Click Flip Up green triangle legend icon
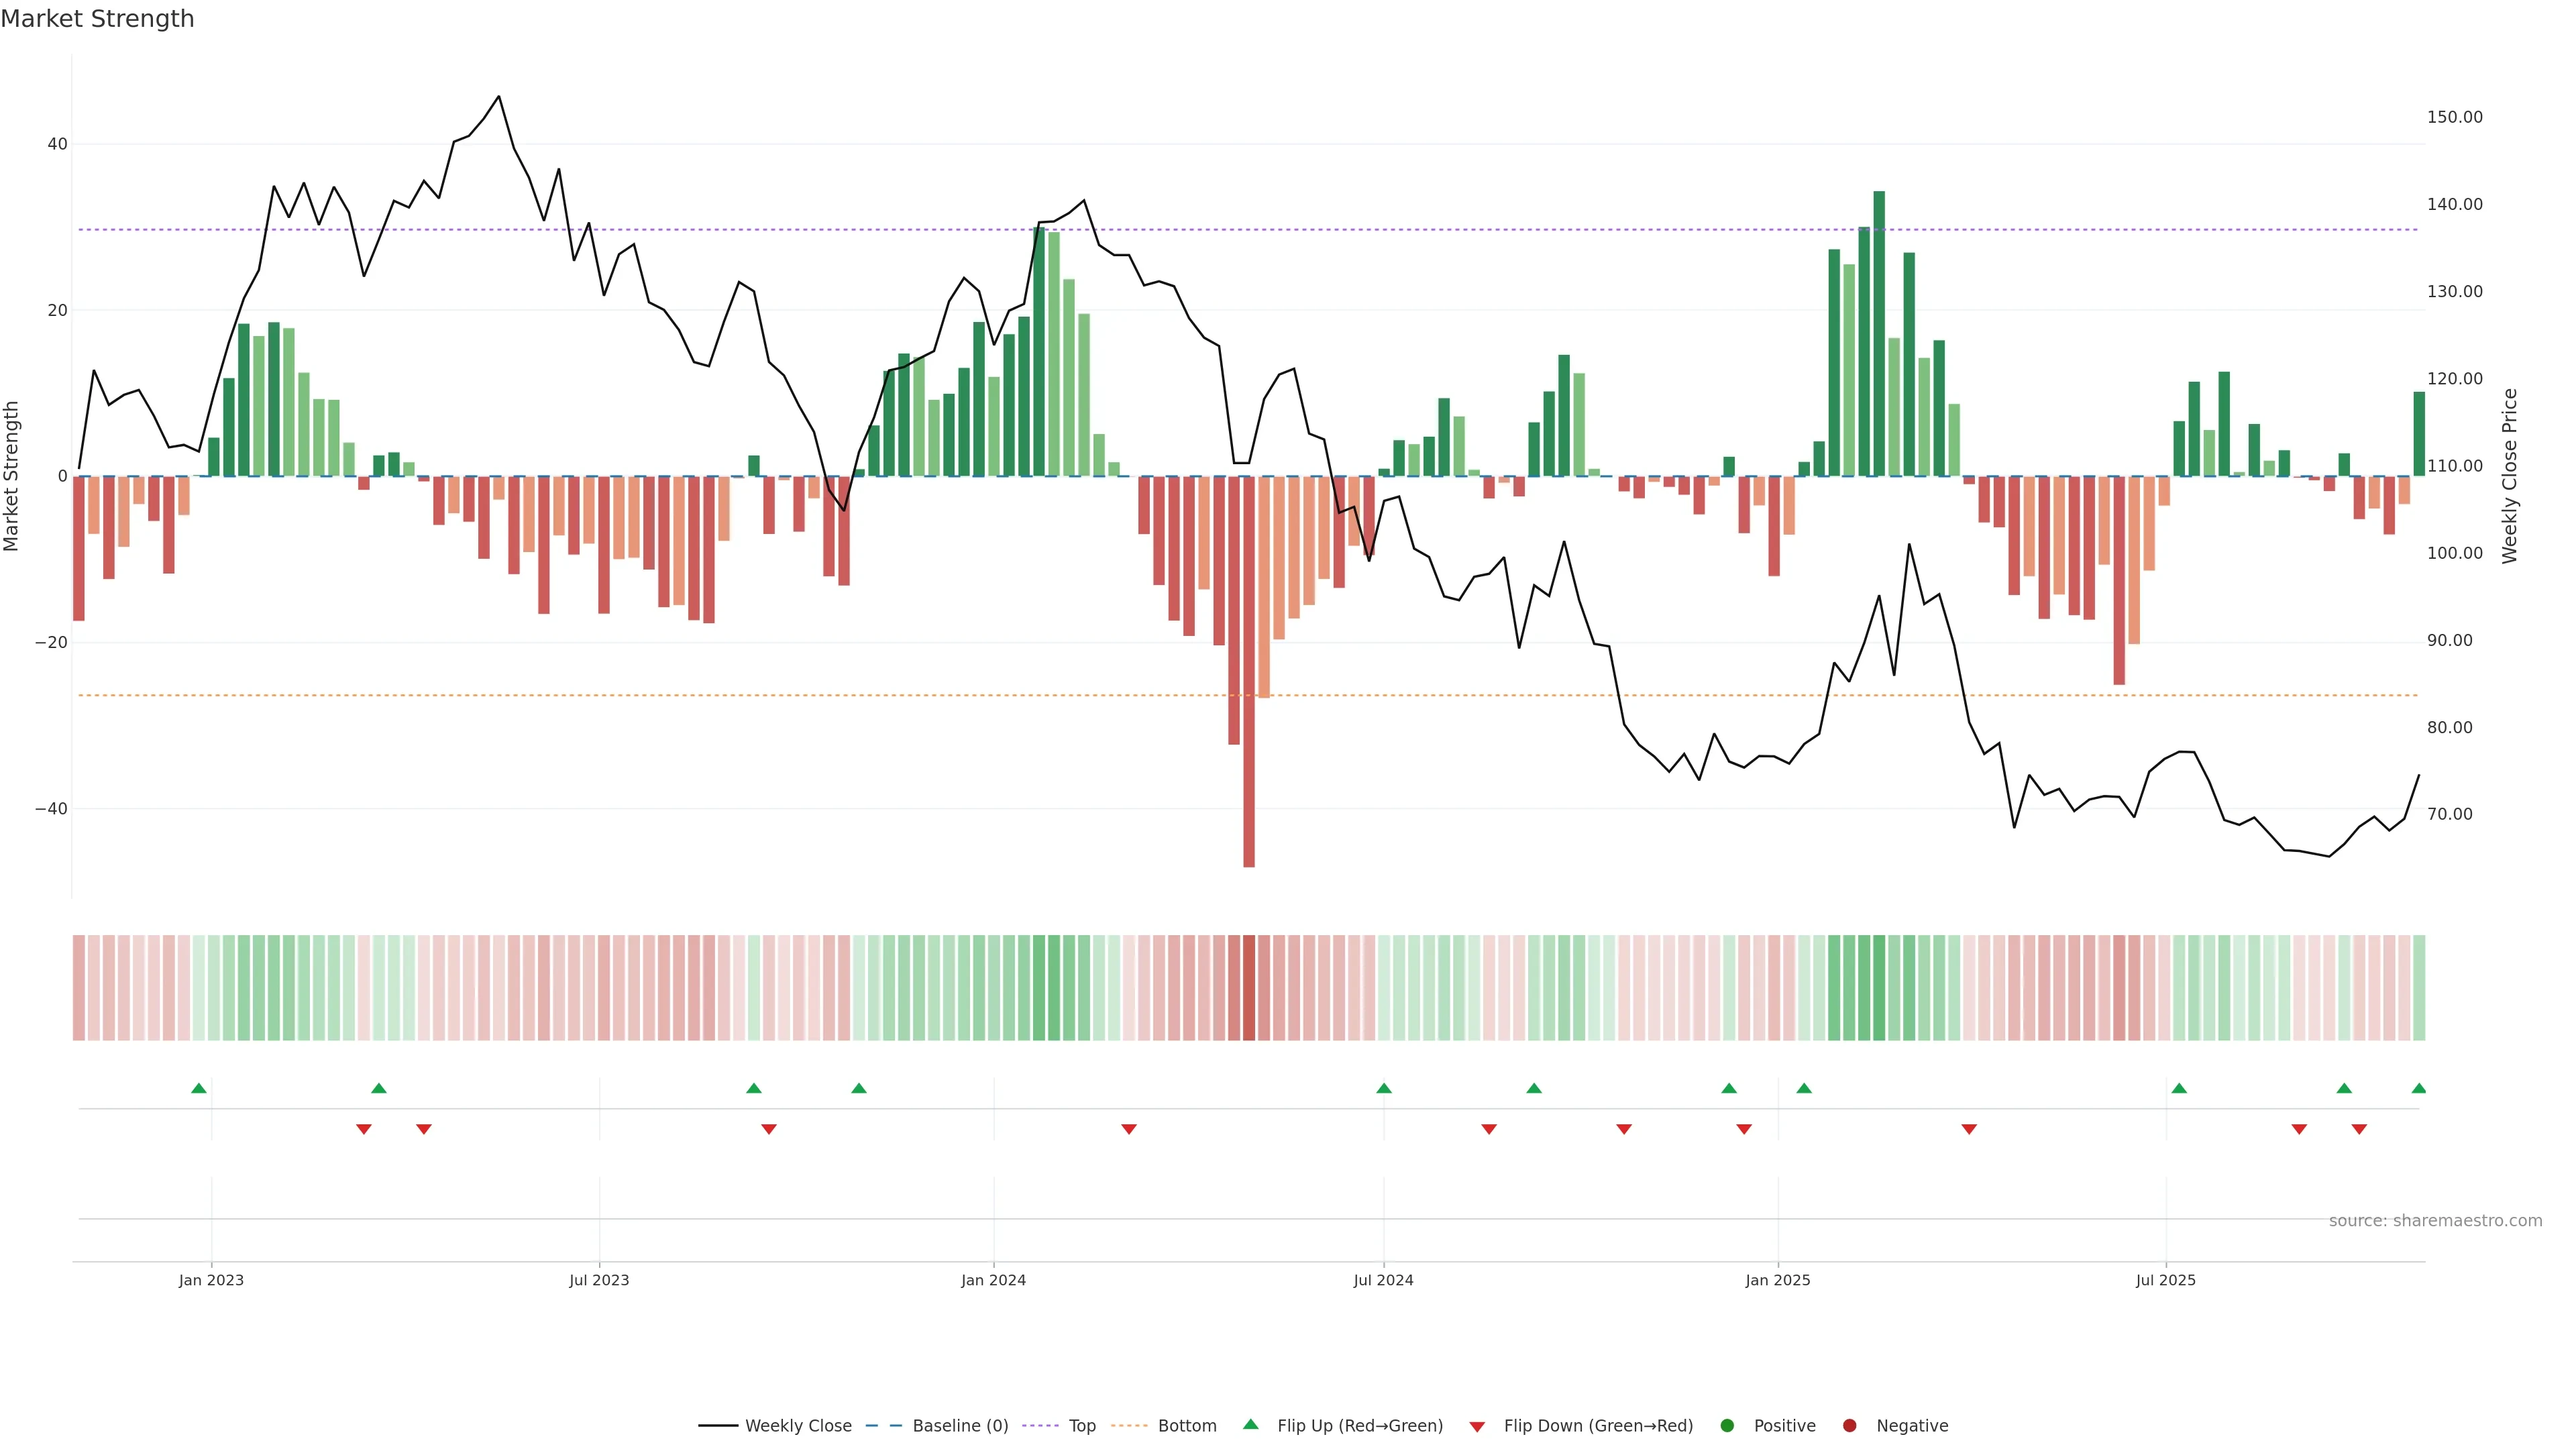This screenshot has width=2576, height=1449. (x=1250, y=1424)
